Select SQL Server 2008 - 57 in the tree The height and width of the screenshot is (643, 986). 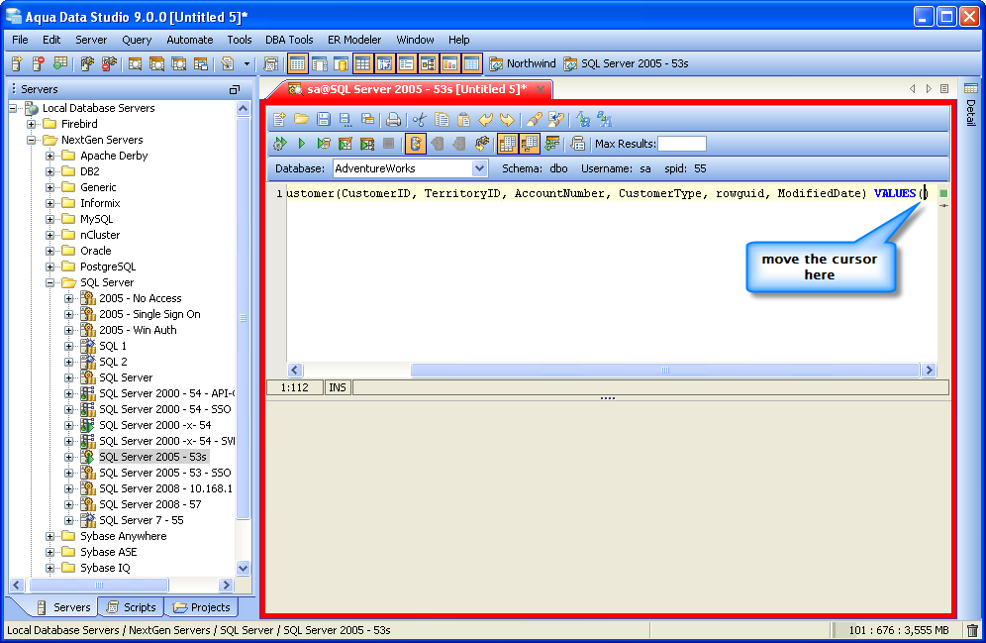pos(150,504)
